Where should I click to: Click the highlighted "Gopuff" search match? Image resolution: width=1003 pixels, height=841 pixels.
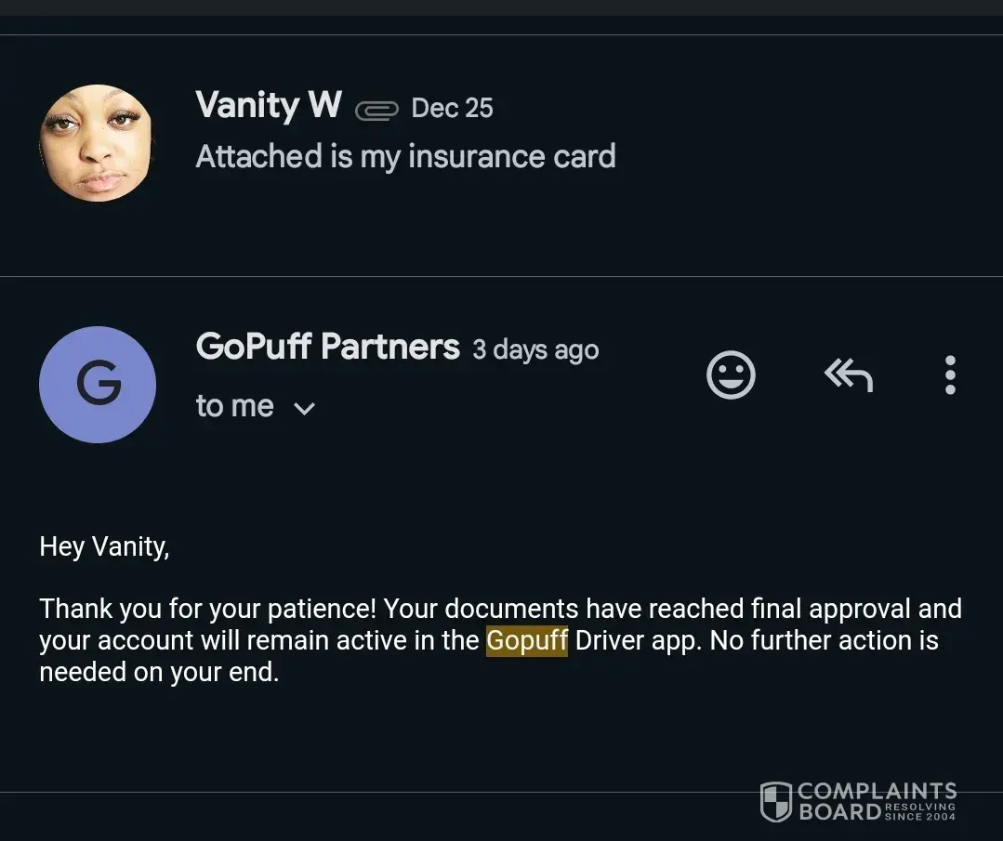coord(526,641)
